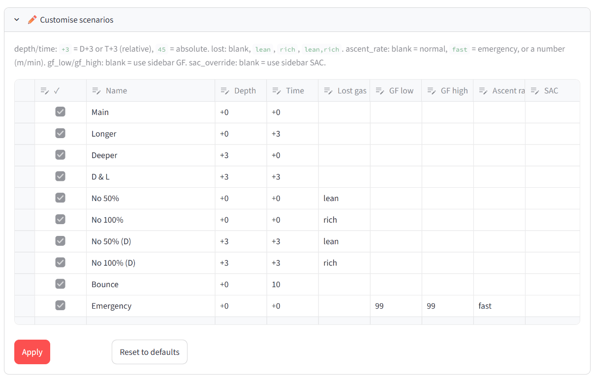Image resolution: width=594 pixels, height=377 pixels.
Task: Select Ascent rate cell fast in Emergency row
Action: click(x=499, y=306)
